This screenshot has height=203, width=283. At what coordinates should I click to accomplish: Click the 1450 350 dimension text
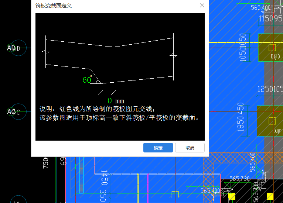click(104, 186)
